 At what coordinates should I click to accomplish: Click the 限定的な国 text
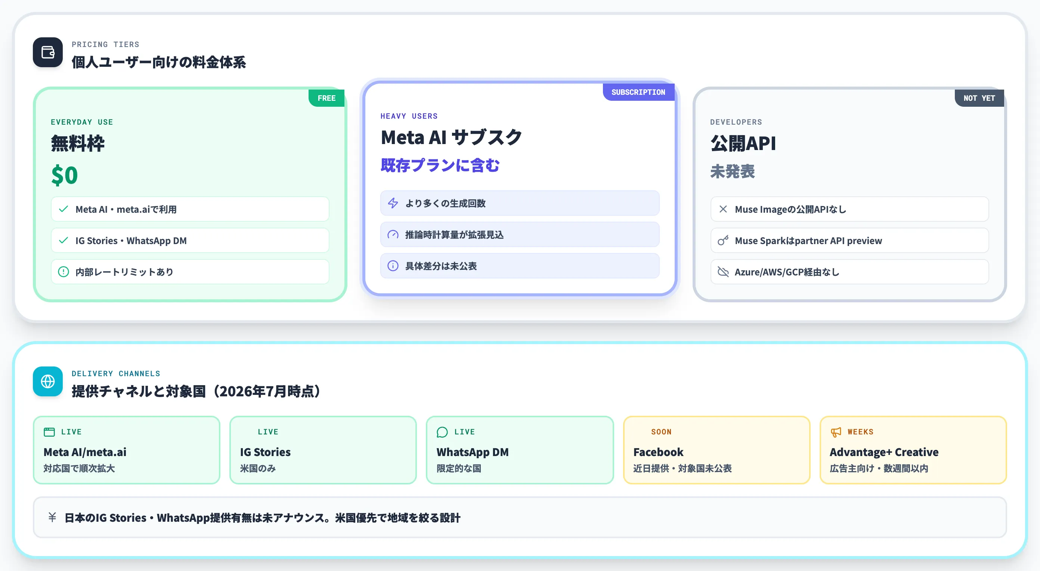point(459,469)
